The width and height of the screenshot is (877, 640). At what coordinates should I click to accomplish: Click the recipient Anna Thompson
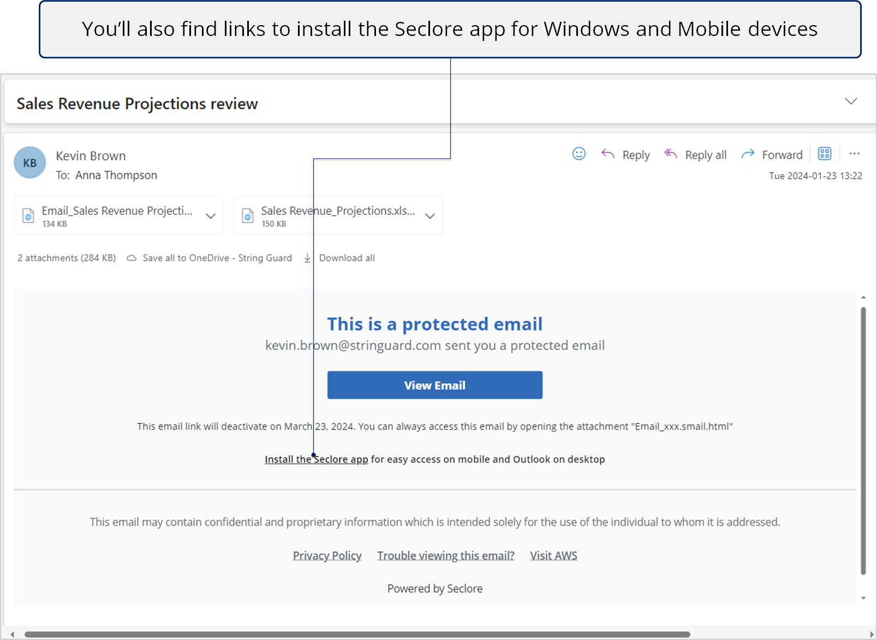coord(116,175)
